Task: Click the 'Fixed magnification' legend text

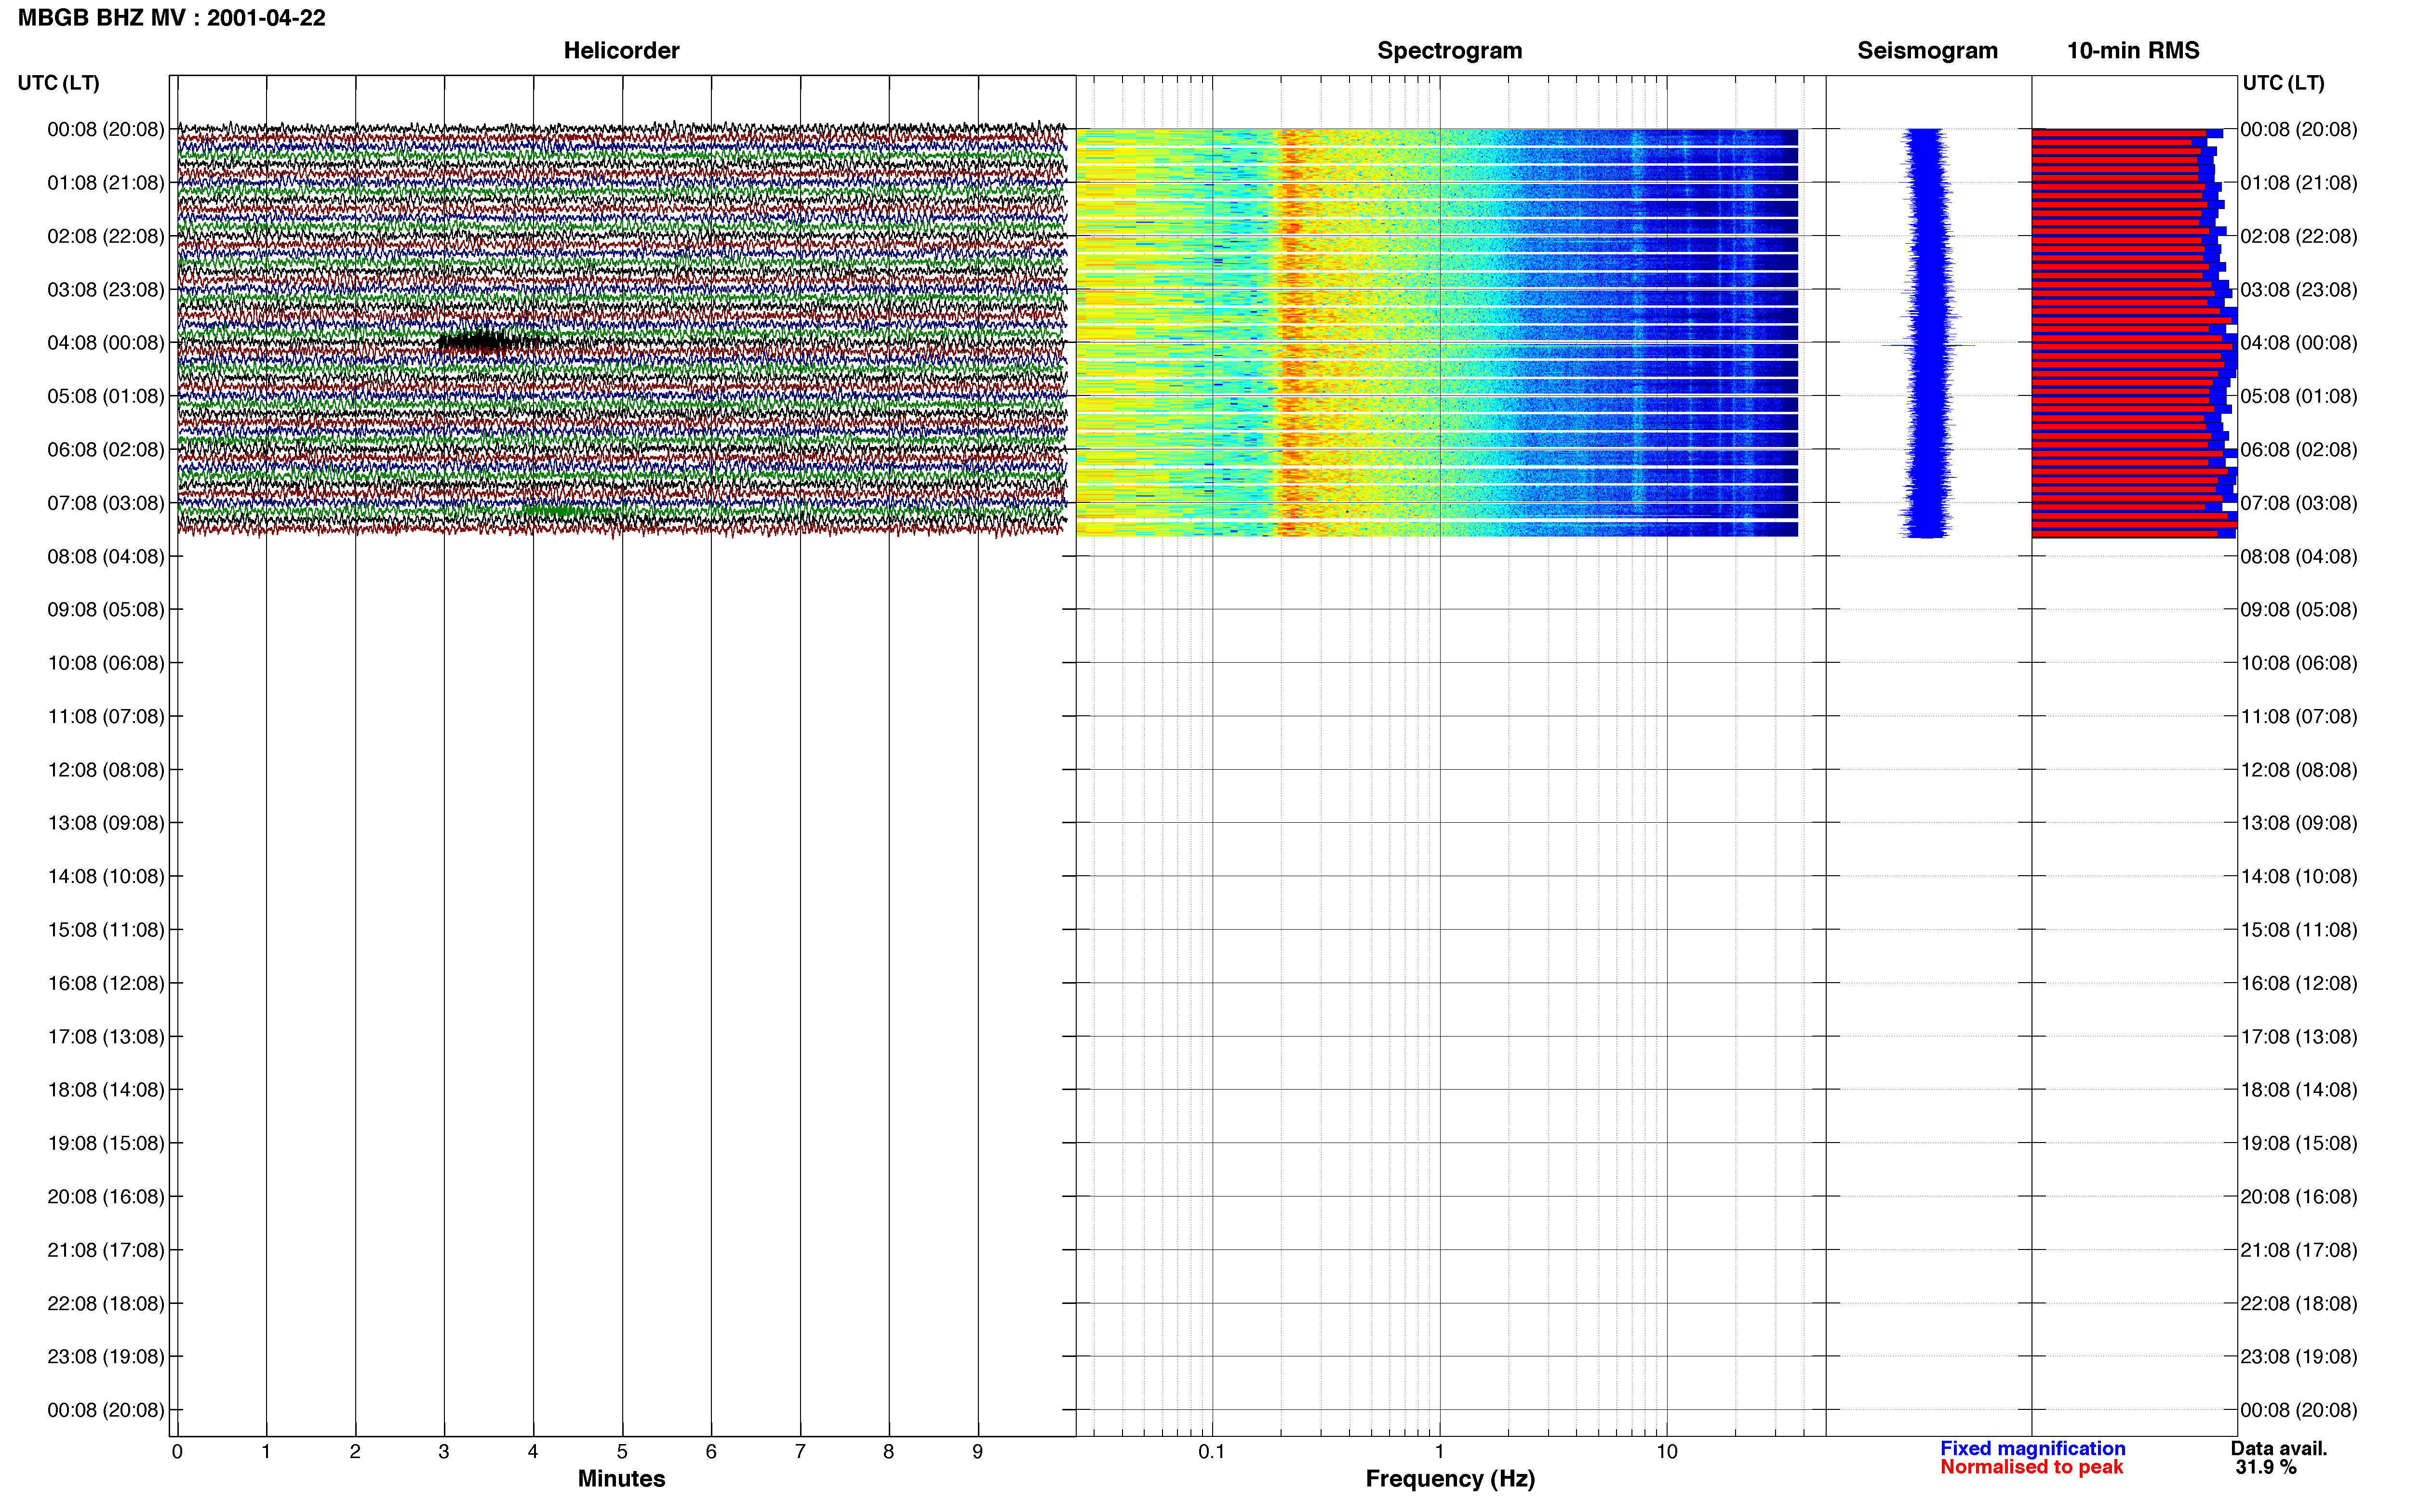Action: pos(2033,1448)
